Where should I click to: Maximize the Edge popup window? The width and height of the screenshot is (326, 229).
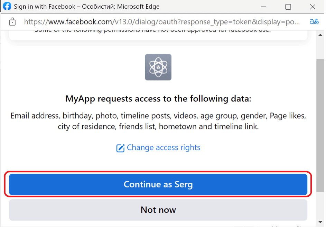(288, 7)
